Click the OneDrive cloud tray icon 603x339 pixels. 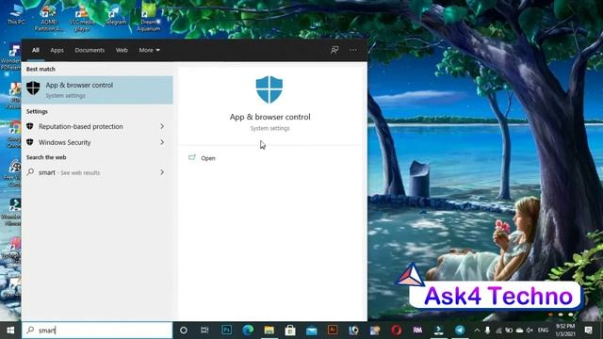click(519, 331)
